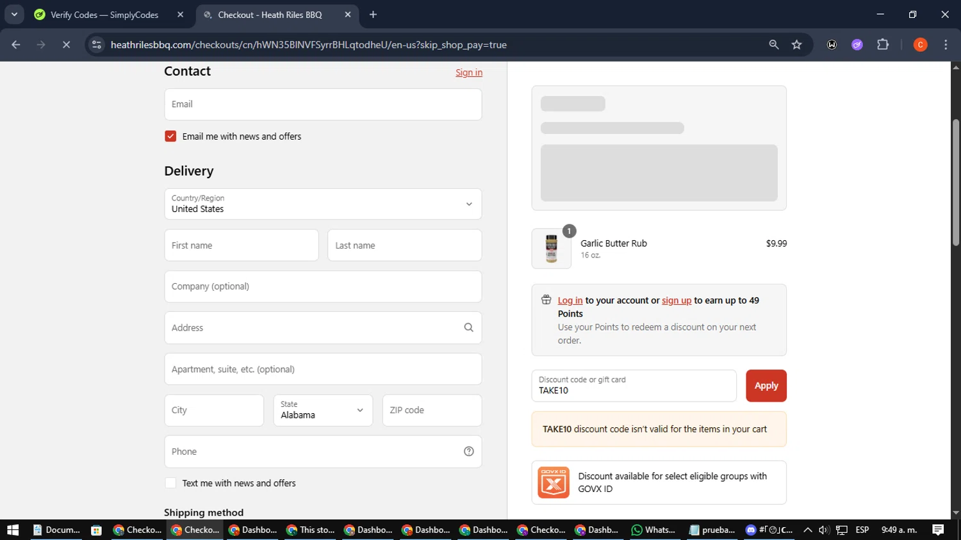The height and width of the screenshot is (540, 961).
Task: Click the Address search magnifier icon
Action: [468, 327]
